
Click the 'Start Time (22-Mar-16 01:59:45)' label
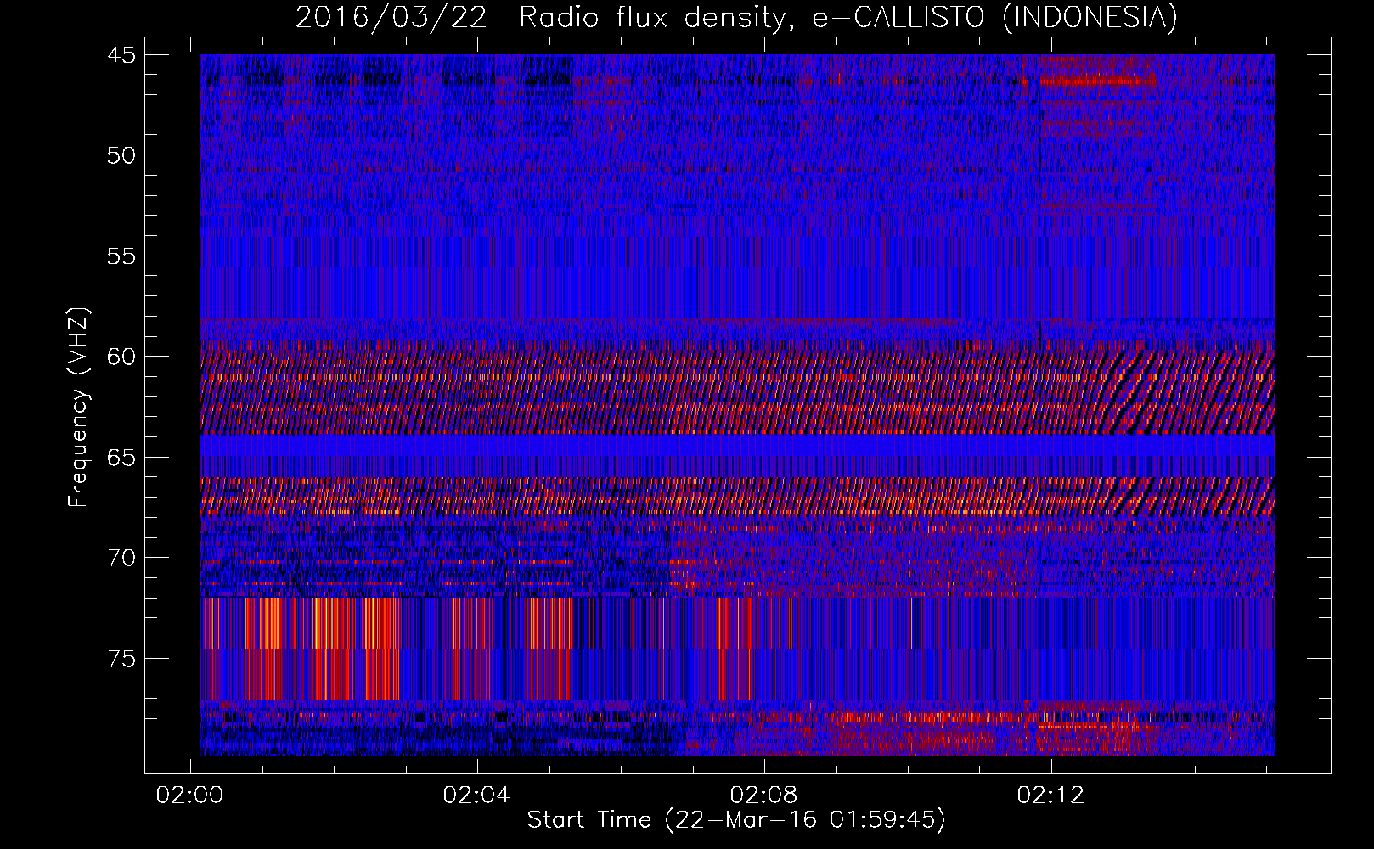coord(736,820)
